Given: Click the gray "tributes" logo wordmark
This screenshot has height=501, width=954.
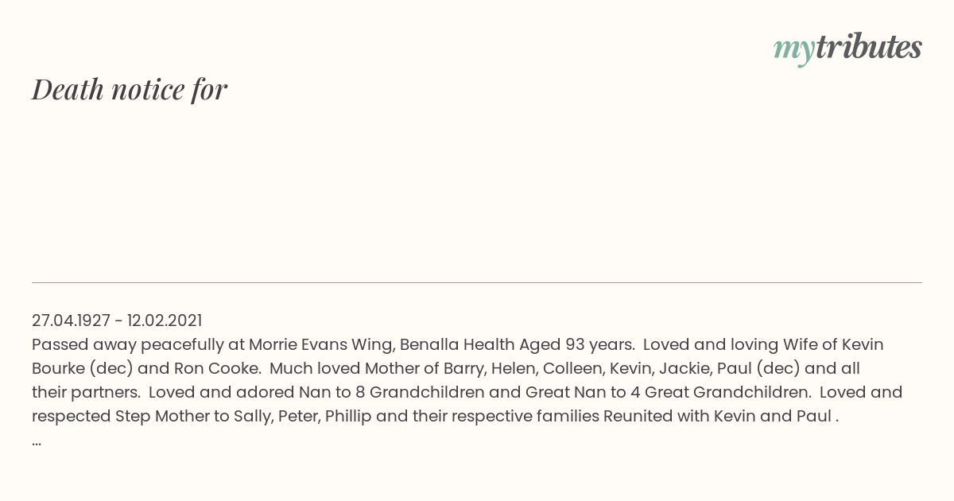Looking at the screenshot, I should coord(869,47).
